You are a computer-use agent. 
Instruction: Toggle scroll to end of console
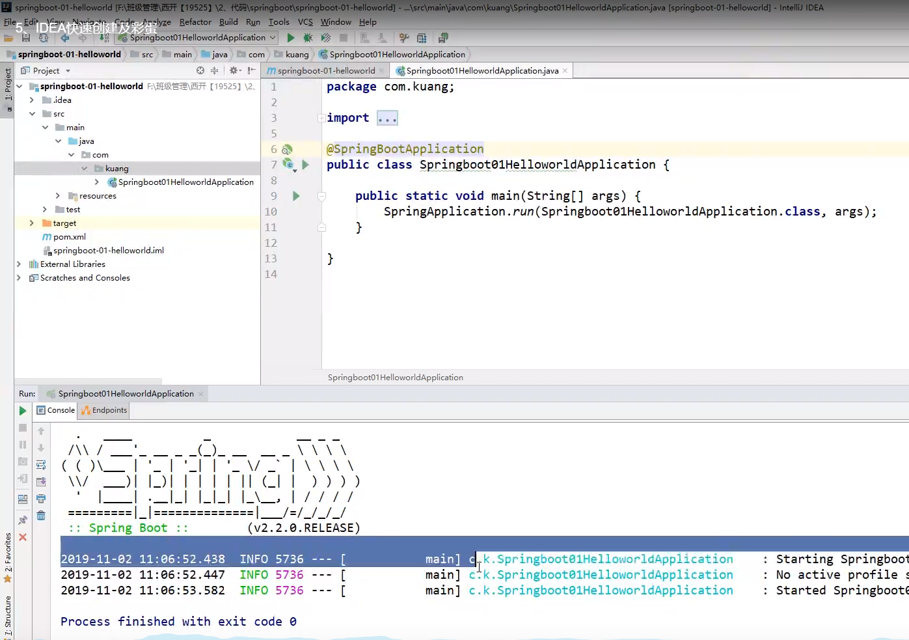[x=41, y=482]
